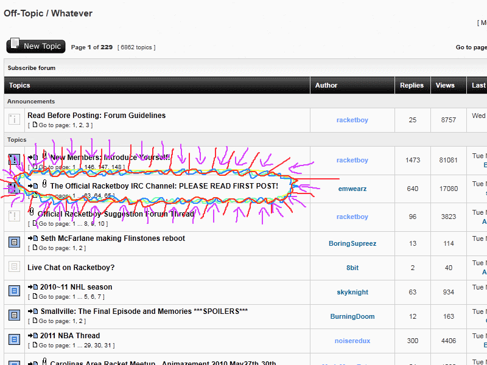Jump to newest post in Seth McFarlane thread

33,238
